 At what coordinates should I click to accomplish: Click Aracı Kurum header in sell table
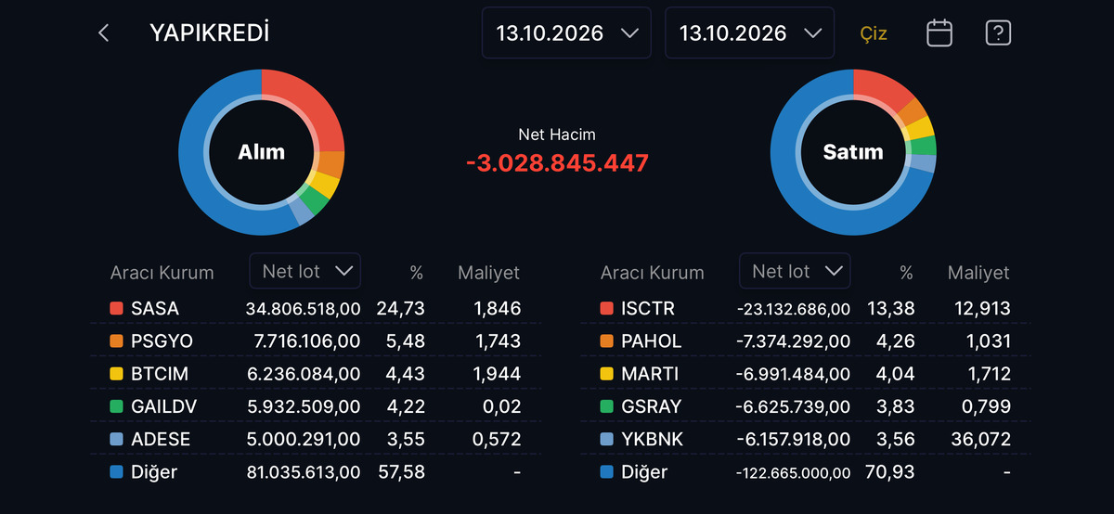point(652,273)
